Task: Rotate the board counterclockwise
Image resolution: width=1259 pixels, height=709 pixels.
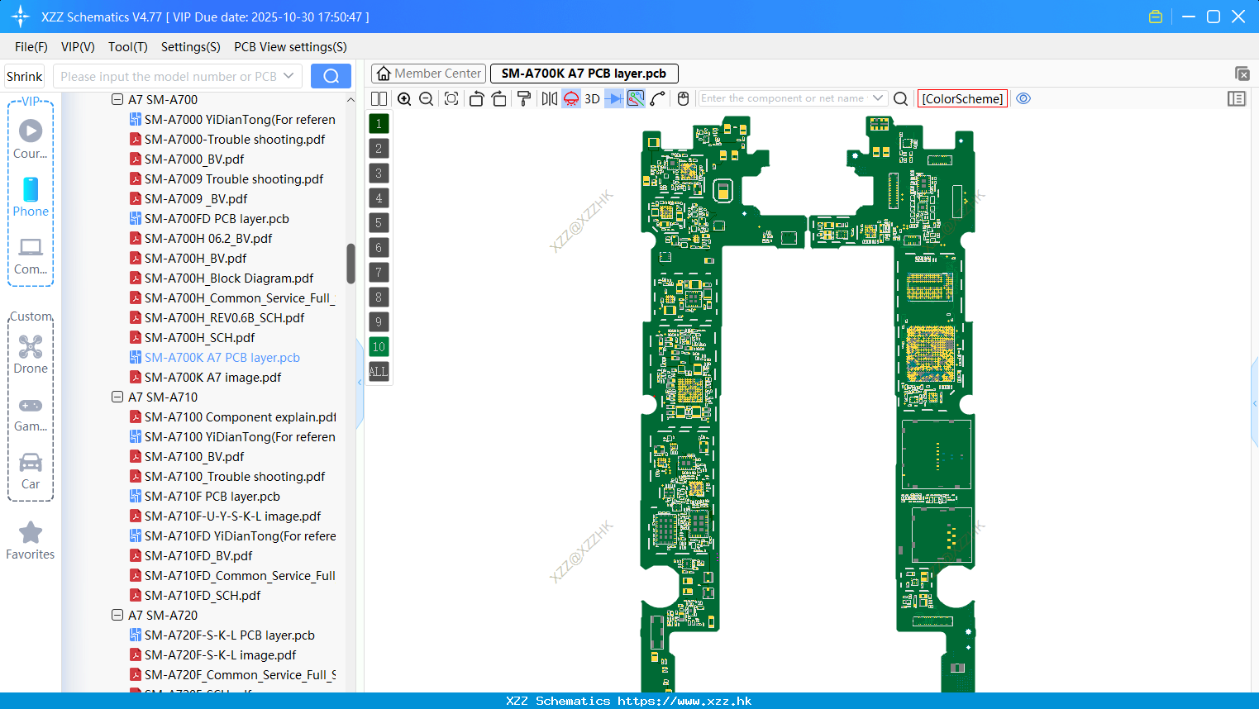Action: tap(476, 99)
